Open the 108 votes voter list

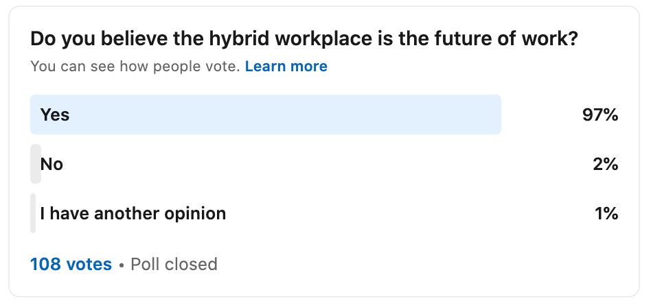pos(71,264)
